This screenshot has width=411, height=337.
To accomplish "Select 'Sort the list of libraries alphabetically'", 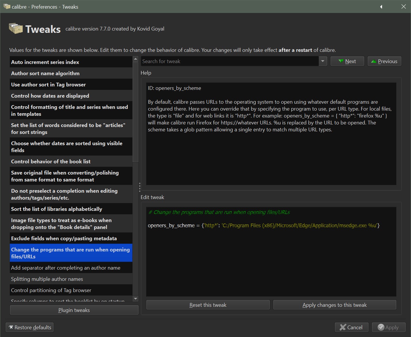I will pos(71,209).
